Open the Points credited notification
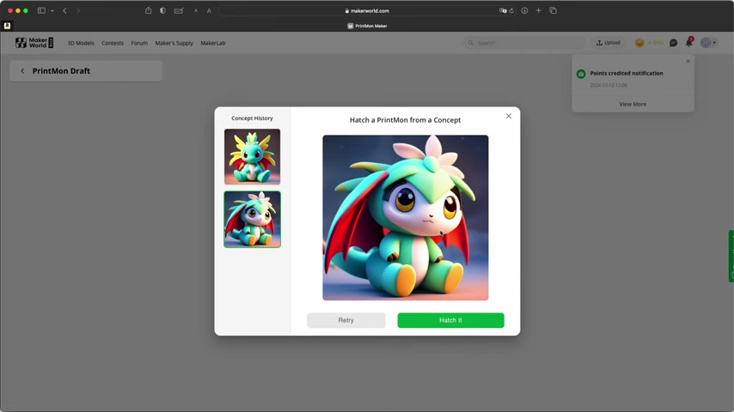The width and height of the screenshot is (734, 412). pyautogui.click(x=627, y=74)
